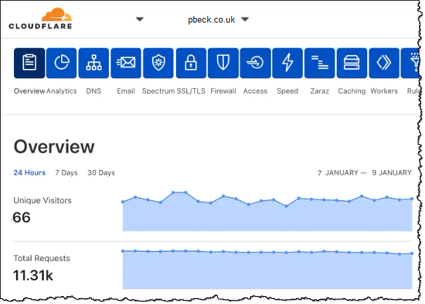Click the Overview label under icons

point(29,91)
